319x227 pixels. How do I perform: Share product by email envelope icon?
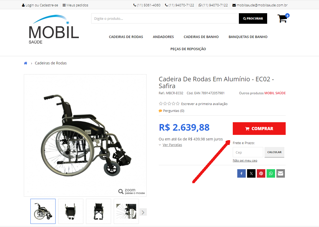281,173
